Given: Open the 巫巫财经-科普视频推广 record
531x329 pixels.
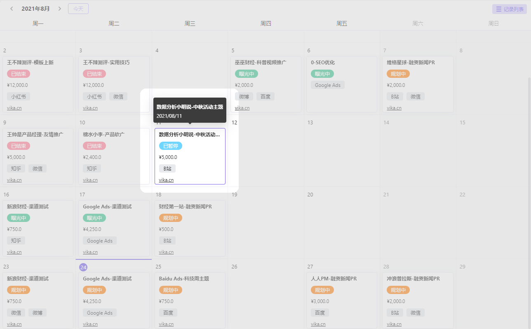Looking at the screenshot, I should [x=261, y=63].
